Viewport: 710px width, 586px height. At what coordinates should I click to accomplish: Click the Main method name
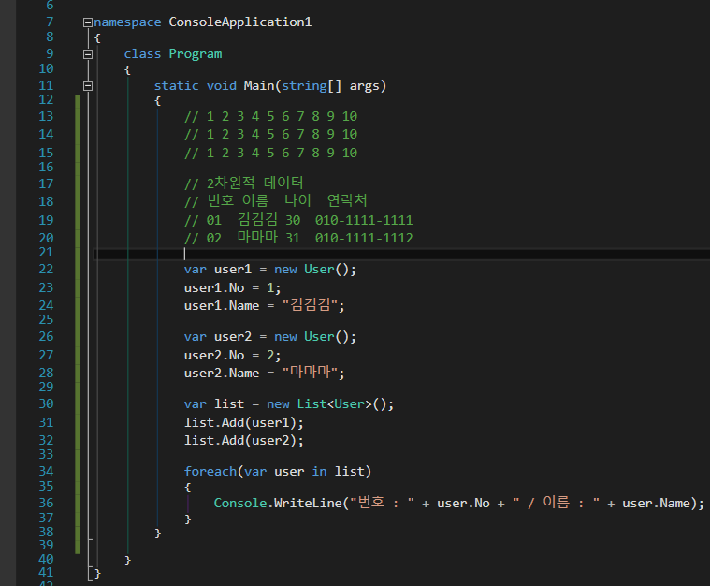(258, 85)
